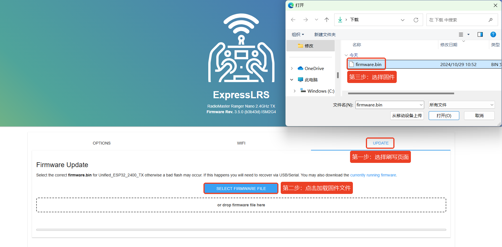Change the view layout icon
The height and width of the screenshot is (247, 502).
tap(461, 34)
